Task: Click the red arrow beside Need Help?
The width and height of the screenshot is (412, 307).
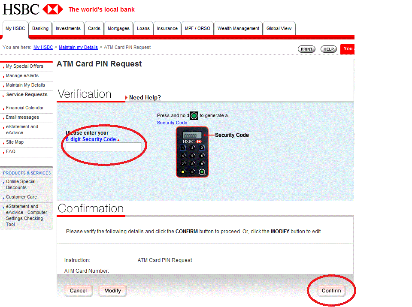Action: click(x=126, y=97)
